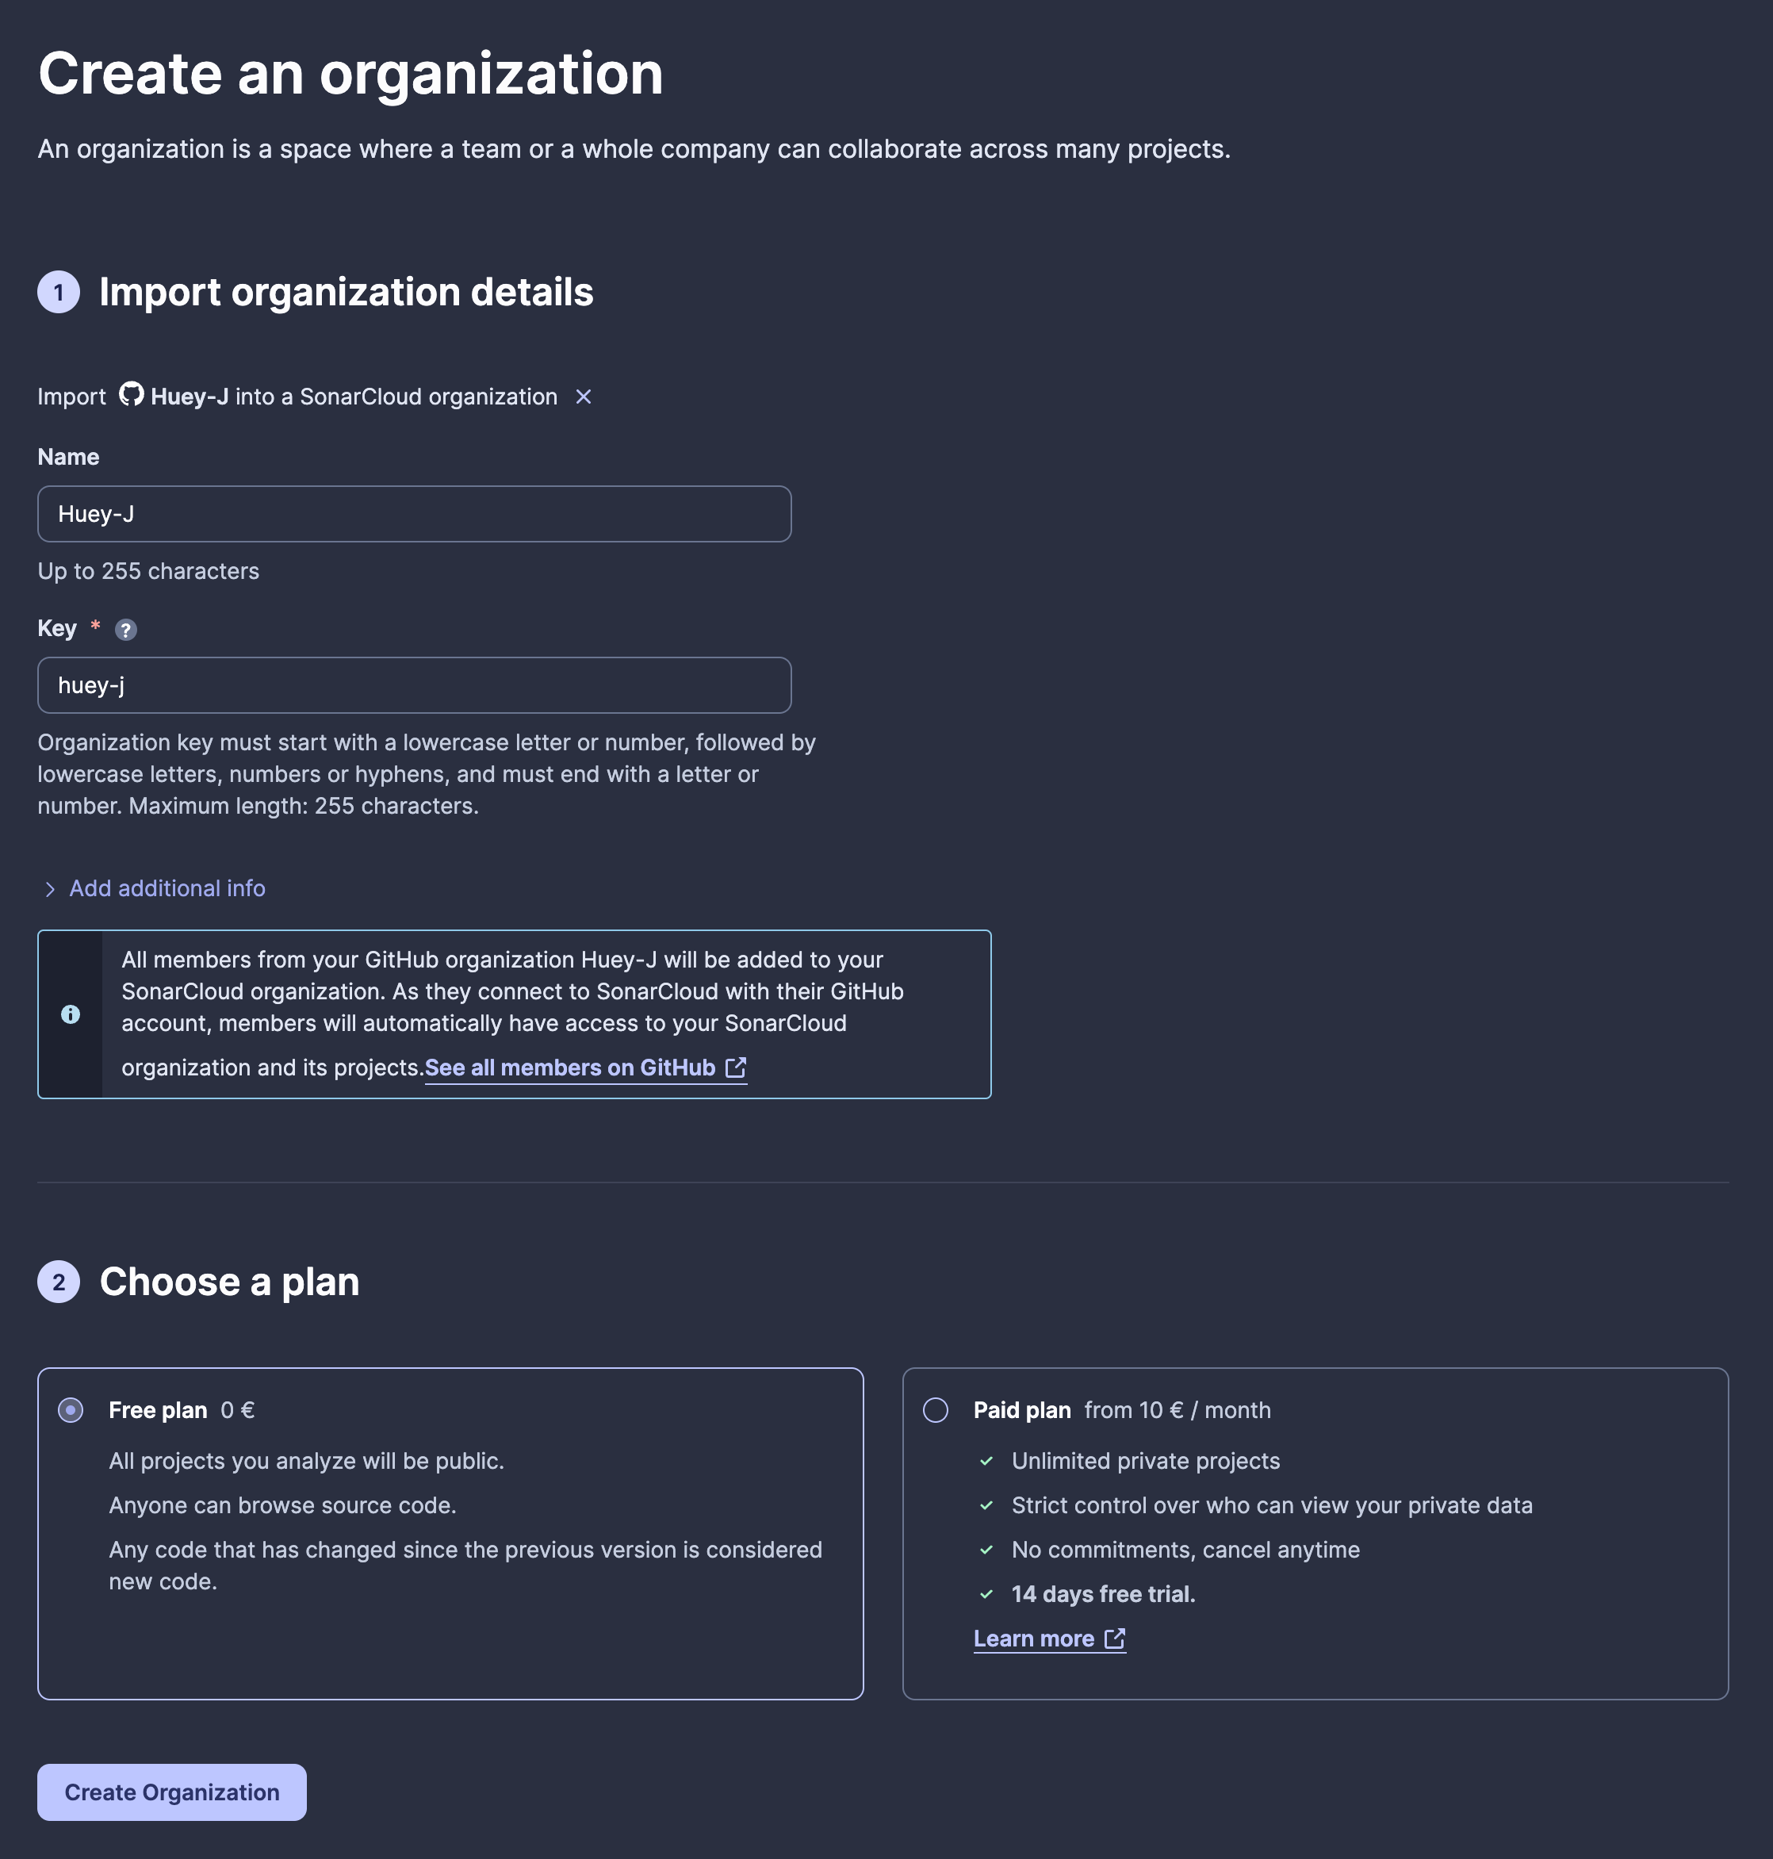Click the Key field help question mark icon
Viewport: 1773px width, 1859px height.
[126, 630]
